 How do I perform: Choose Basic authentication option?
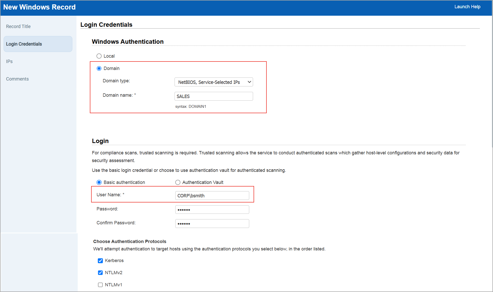click(99, 182)
